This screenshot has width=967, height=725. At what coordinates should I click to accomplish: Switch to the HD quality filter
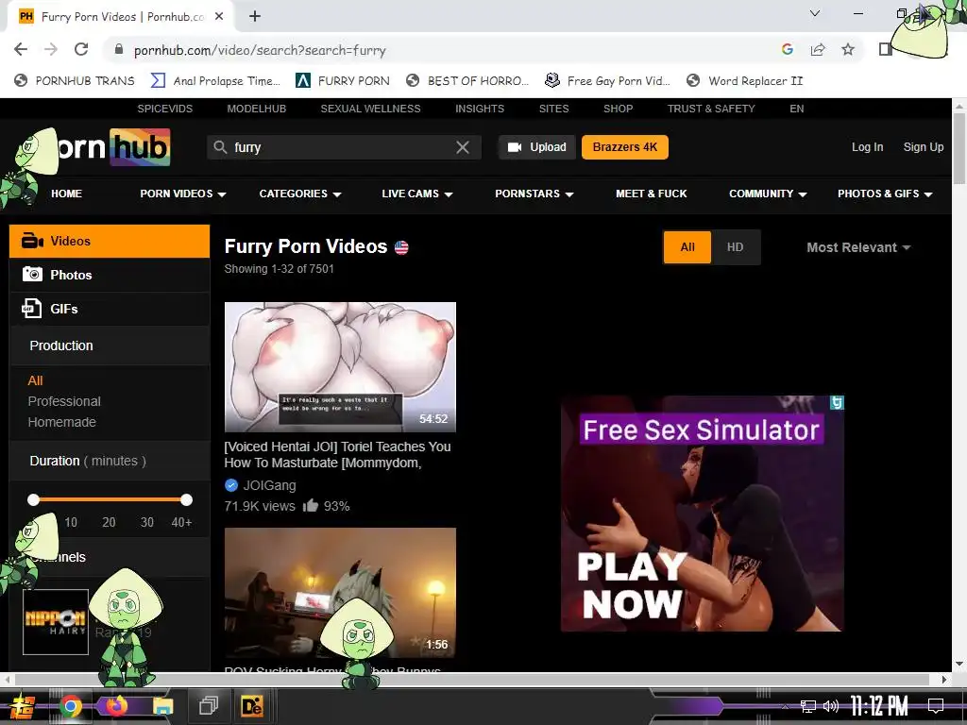click(735, 247)
